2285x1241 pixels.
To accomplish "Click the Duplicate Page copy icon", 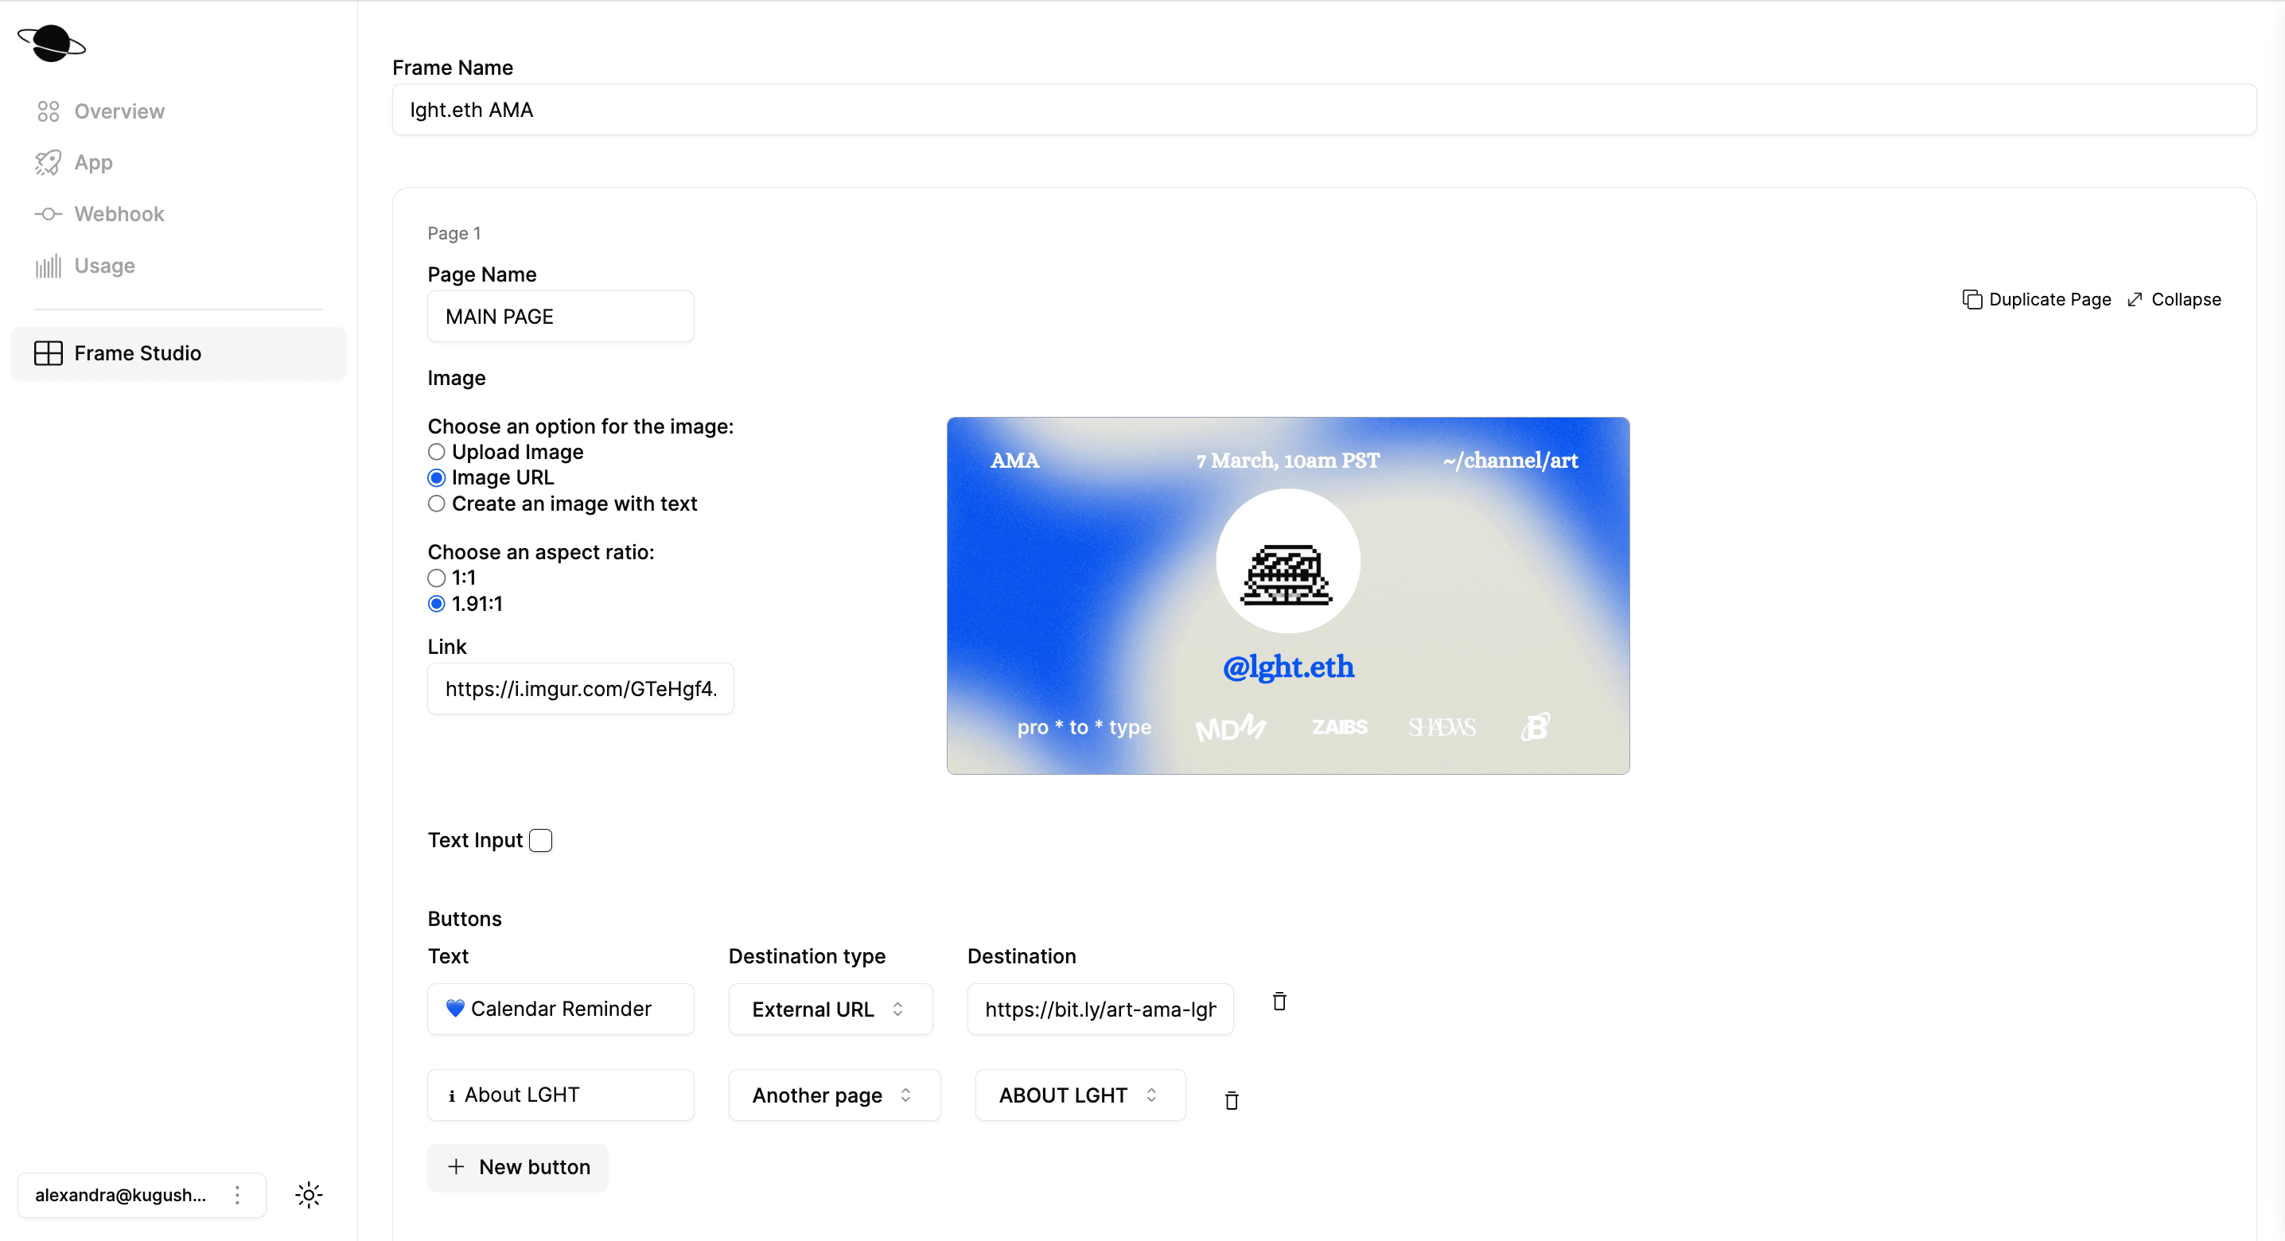I will (x=1971, y=300).
